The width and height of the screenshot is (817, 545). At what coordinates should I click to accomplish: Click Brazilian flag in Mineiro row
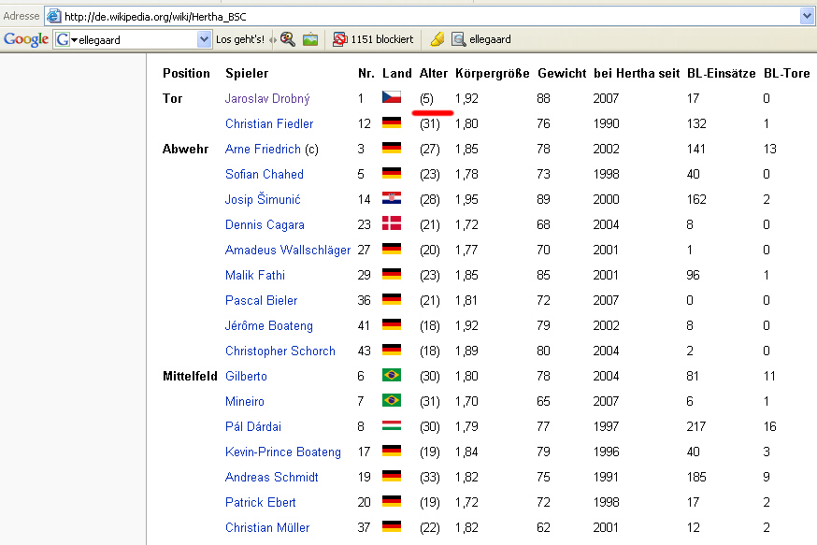tap(392, 400)
